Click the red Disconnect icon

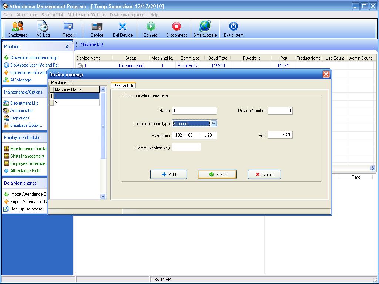pos(177,26)
